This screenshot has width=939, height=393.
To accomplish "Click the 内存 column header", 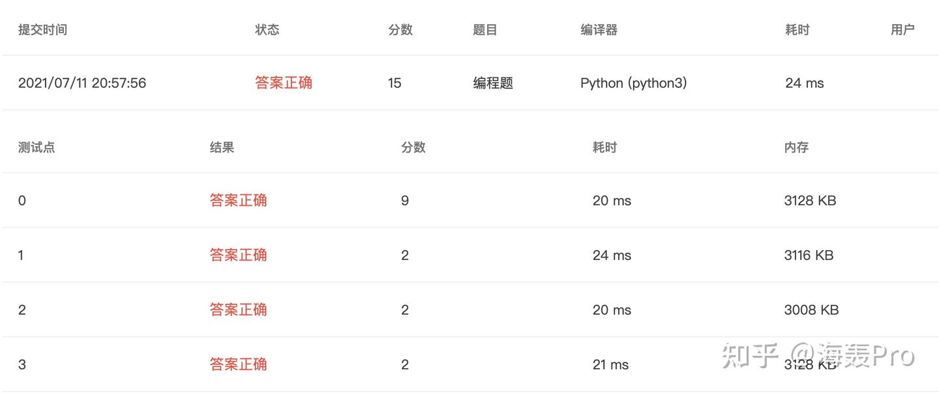I will pyautogui.click(x=796, y=147).
